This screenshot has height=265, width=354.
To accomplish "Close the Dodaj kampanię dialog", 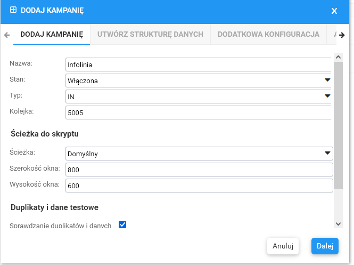I will point(334,11).
